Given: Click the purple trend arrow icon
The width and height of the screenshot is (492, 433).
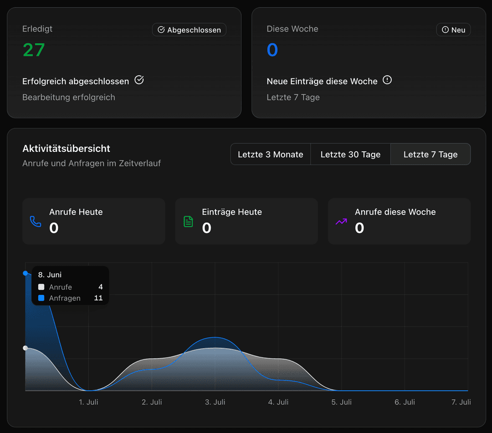Looking at the screenshot, I should (341, 222).
